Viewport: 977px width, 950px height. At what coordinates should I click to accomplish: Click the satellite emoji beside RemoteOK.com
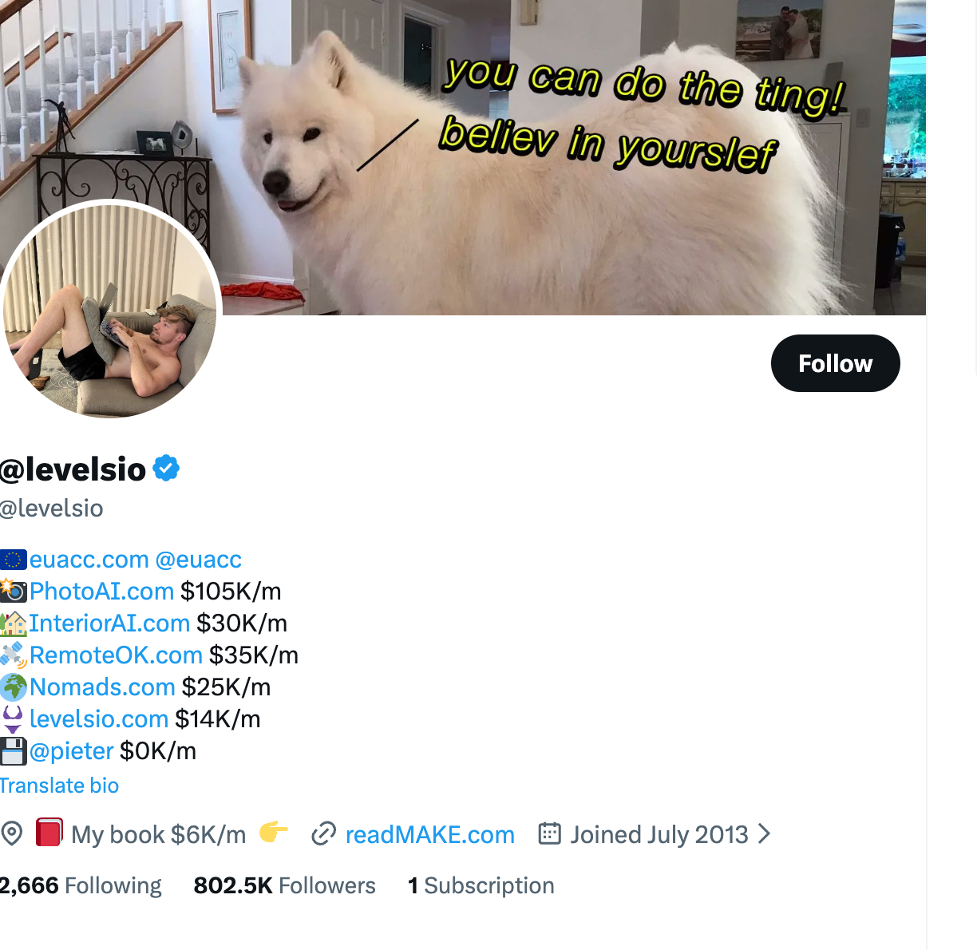(14, 655)
